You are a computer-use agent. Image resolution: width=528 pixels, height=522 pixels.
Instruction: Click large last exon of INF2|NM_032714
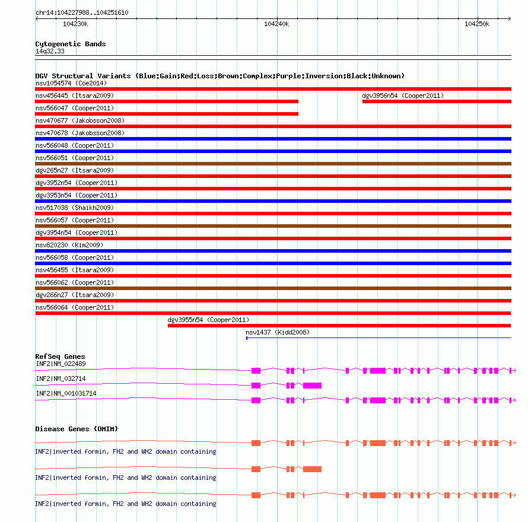(x=312, y=386)
